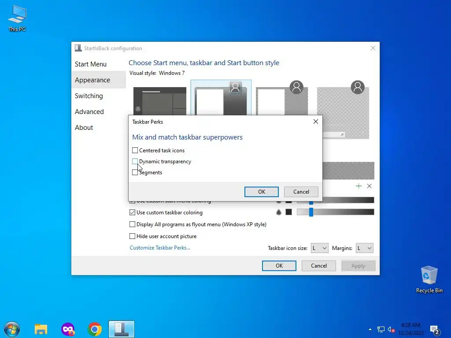Click StartIsBack taskbar button
This screenshot has width=451, height=338.
[122, 329]
